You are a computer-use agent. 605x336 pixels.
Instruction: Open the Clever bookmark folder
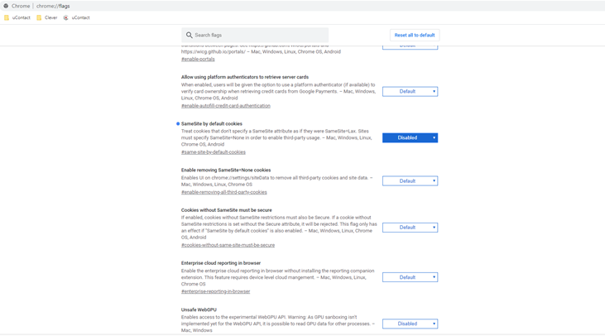(47, 17)
